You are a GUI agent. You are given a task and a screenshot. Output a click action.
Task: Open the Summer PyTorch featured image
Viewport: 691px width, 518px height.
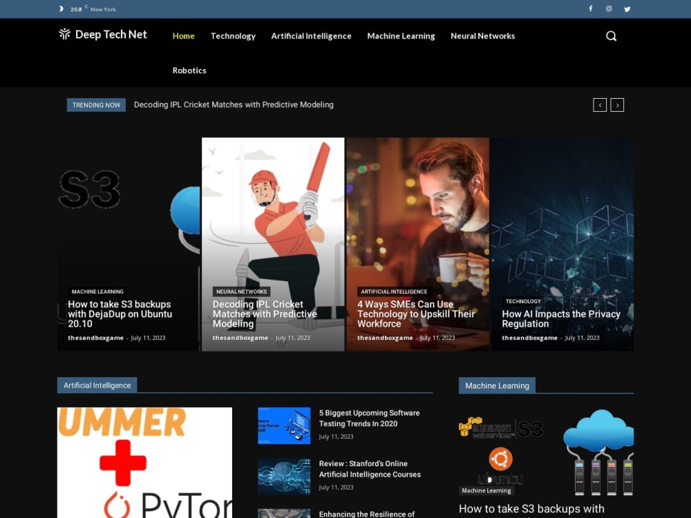click(x=144, y=463)
